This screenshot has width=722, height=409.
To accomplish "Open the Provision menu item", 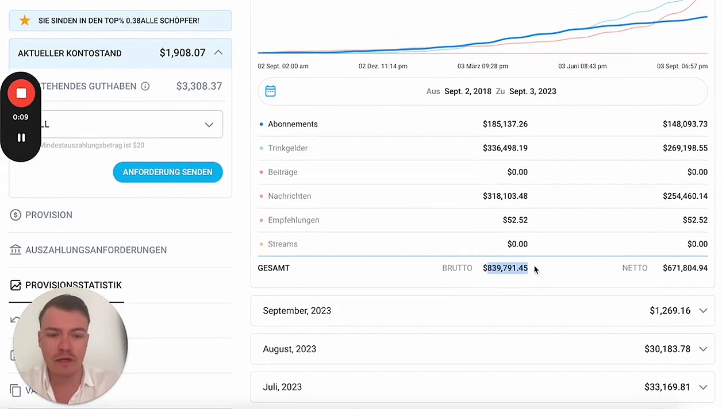I will pos(49,215).
